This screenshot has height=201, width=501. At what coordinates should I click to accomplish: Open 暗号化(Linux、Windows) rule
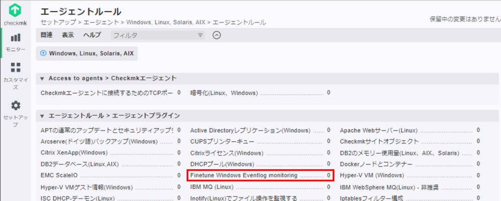click(x=224, y=92)
